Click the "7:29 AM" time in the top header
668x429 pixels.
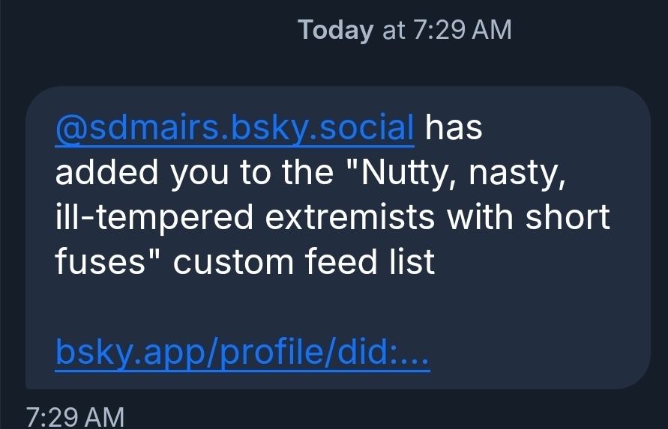point(463,30)
